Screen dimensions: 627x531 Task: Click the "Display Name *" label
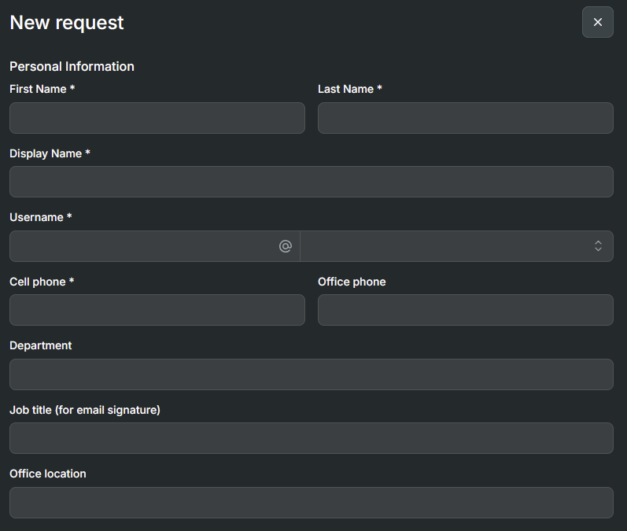[x=50, y=153]
